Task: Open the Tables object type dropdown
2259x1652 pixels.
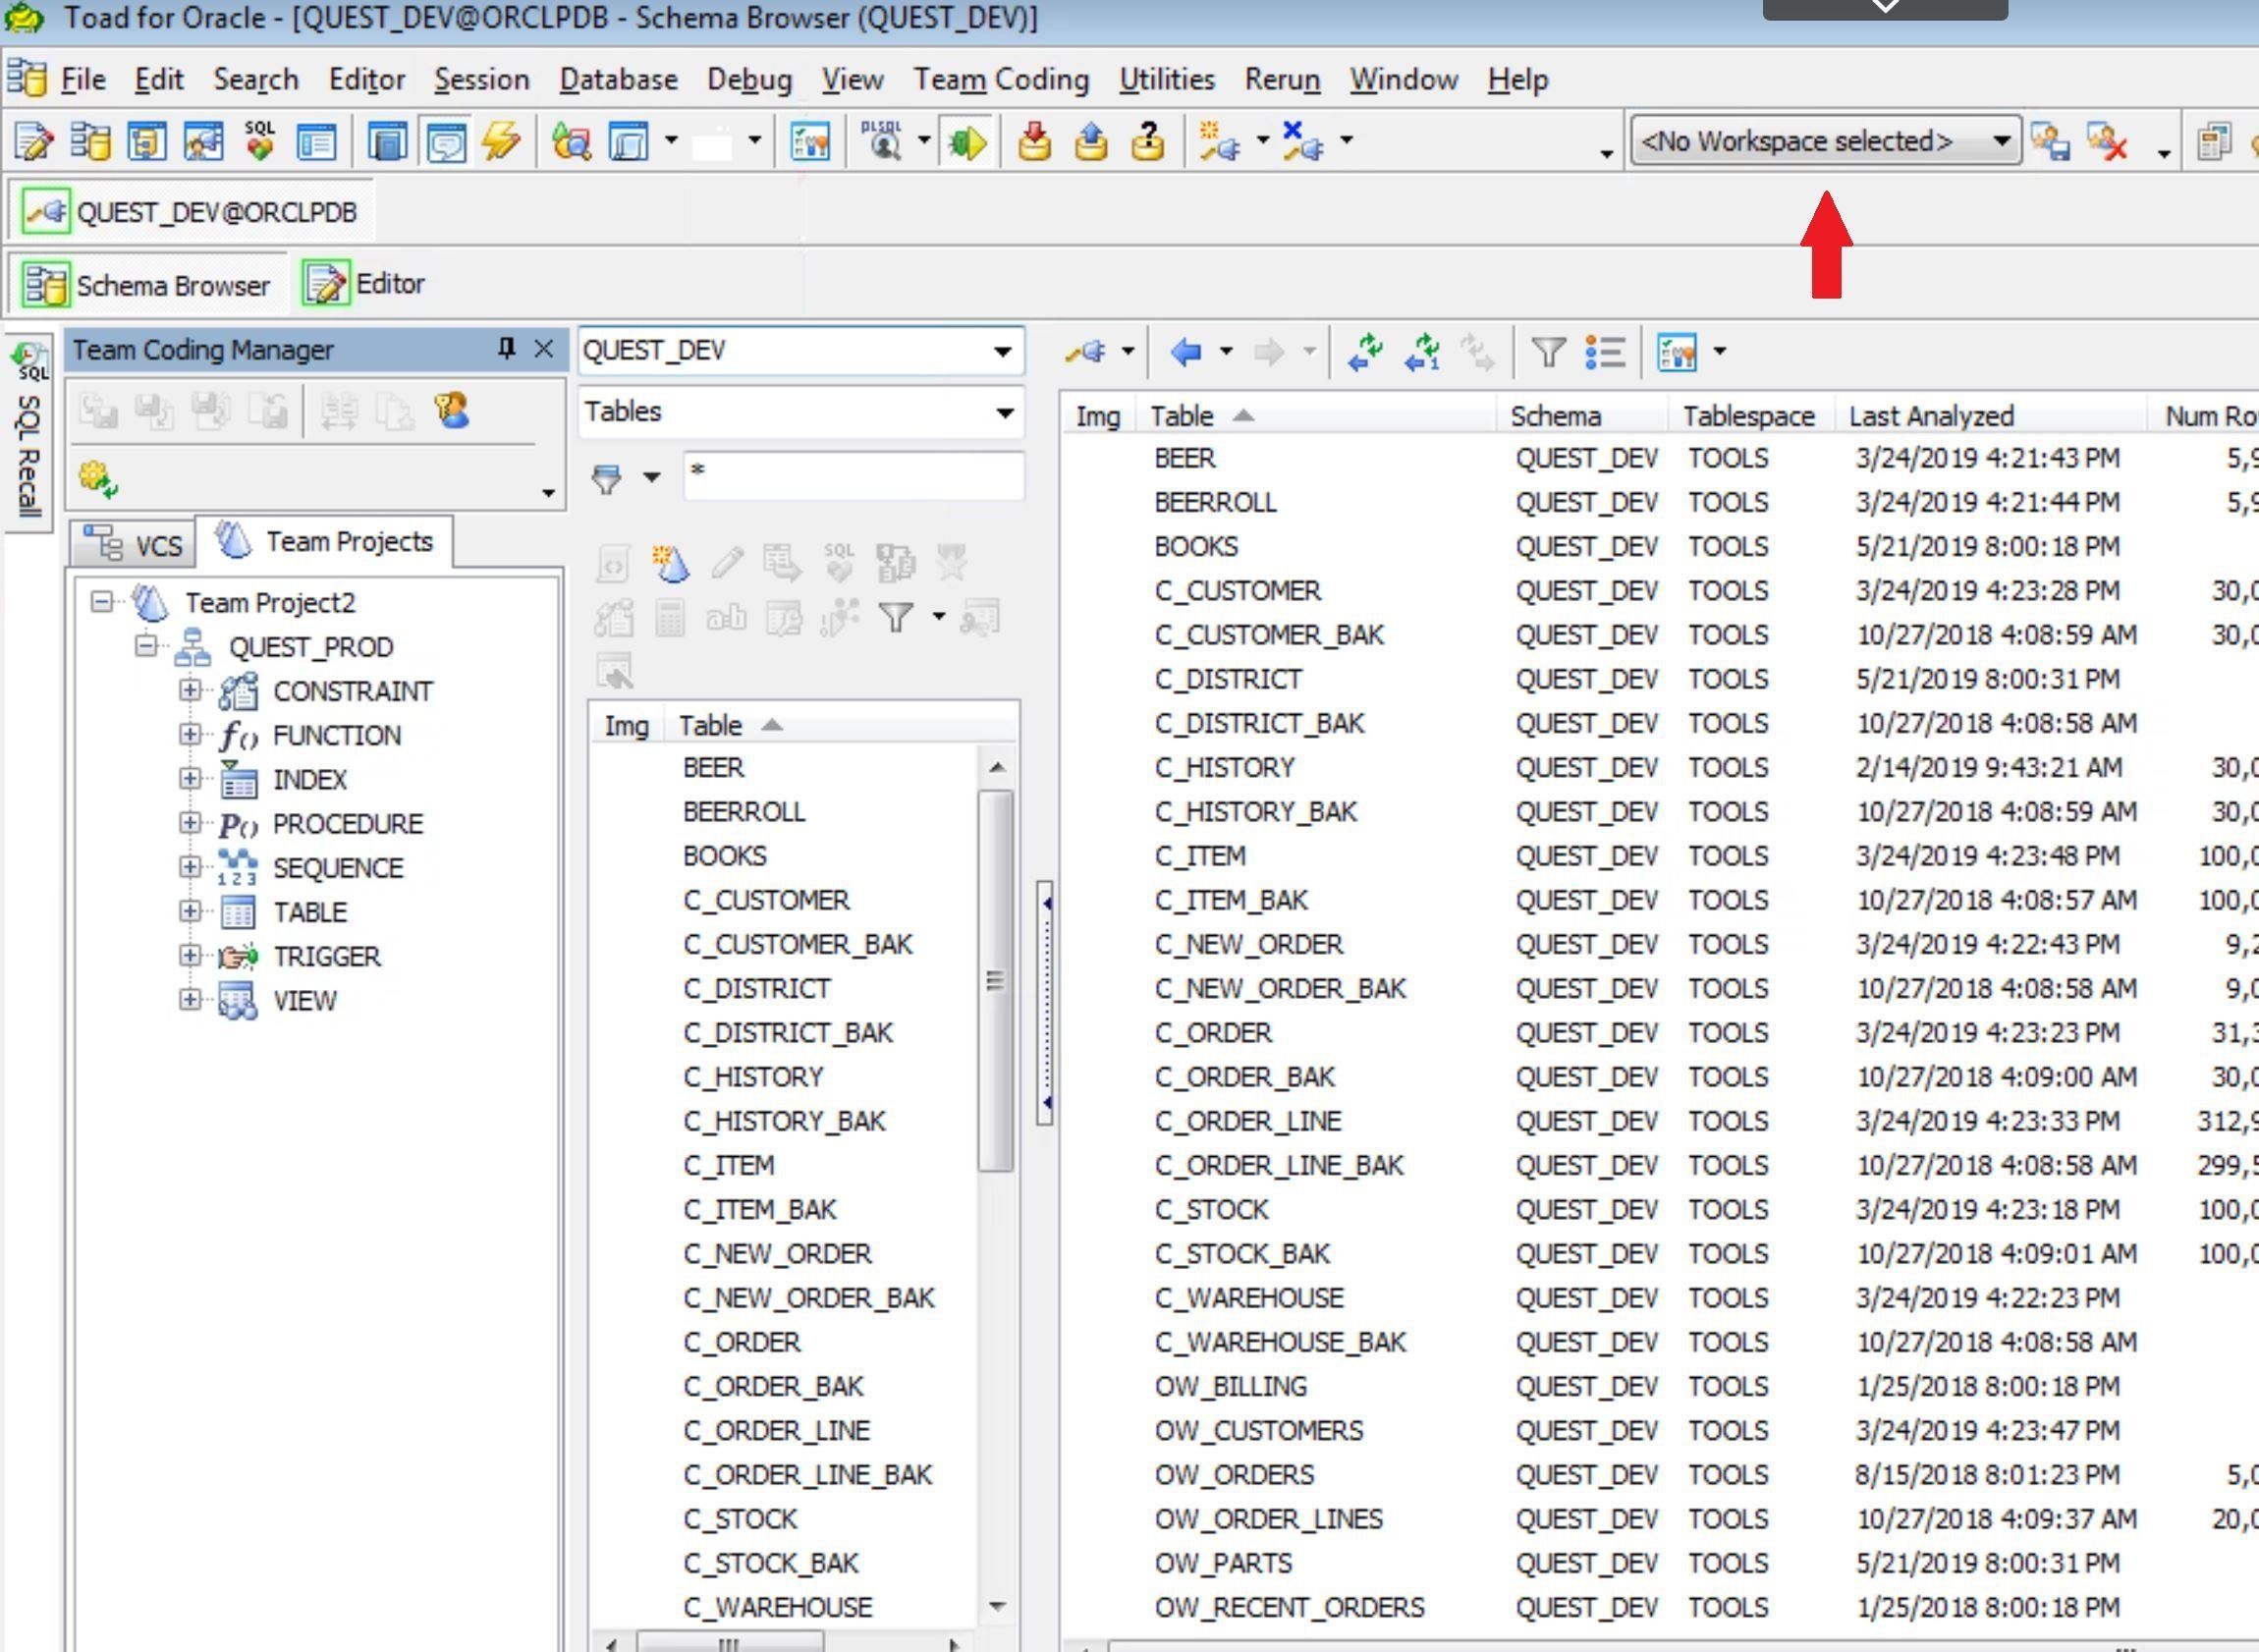Action: [1004, 412]
